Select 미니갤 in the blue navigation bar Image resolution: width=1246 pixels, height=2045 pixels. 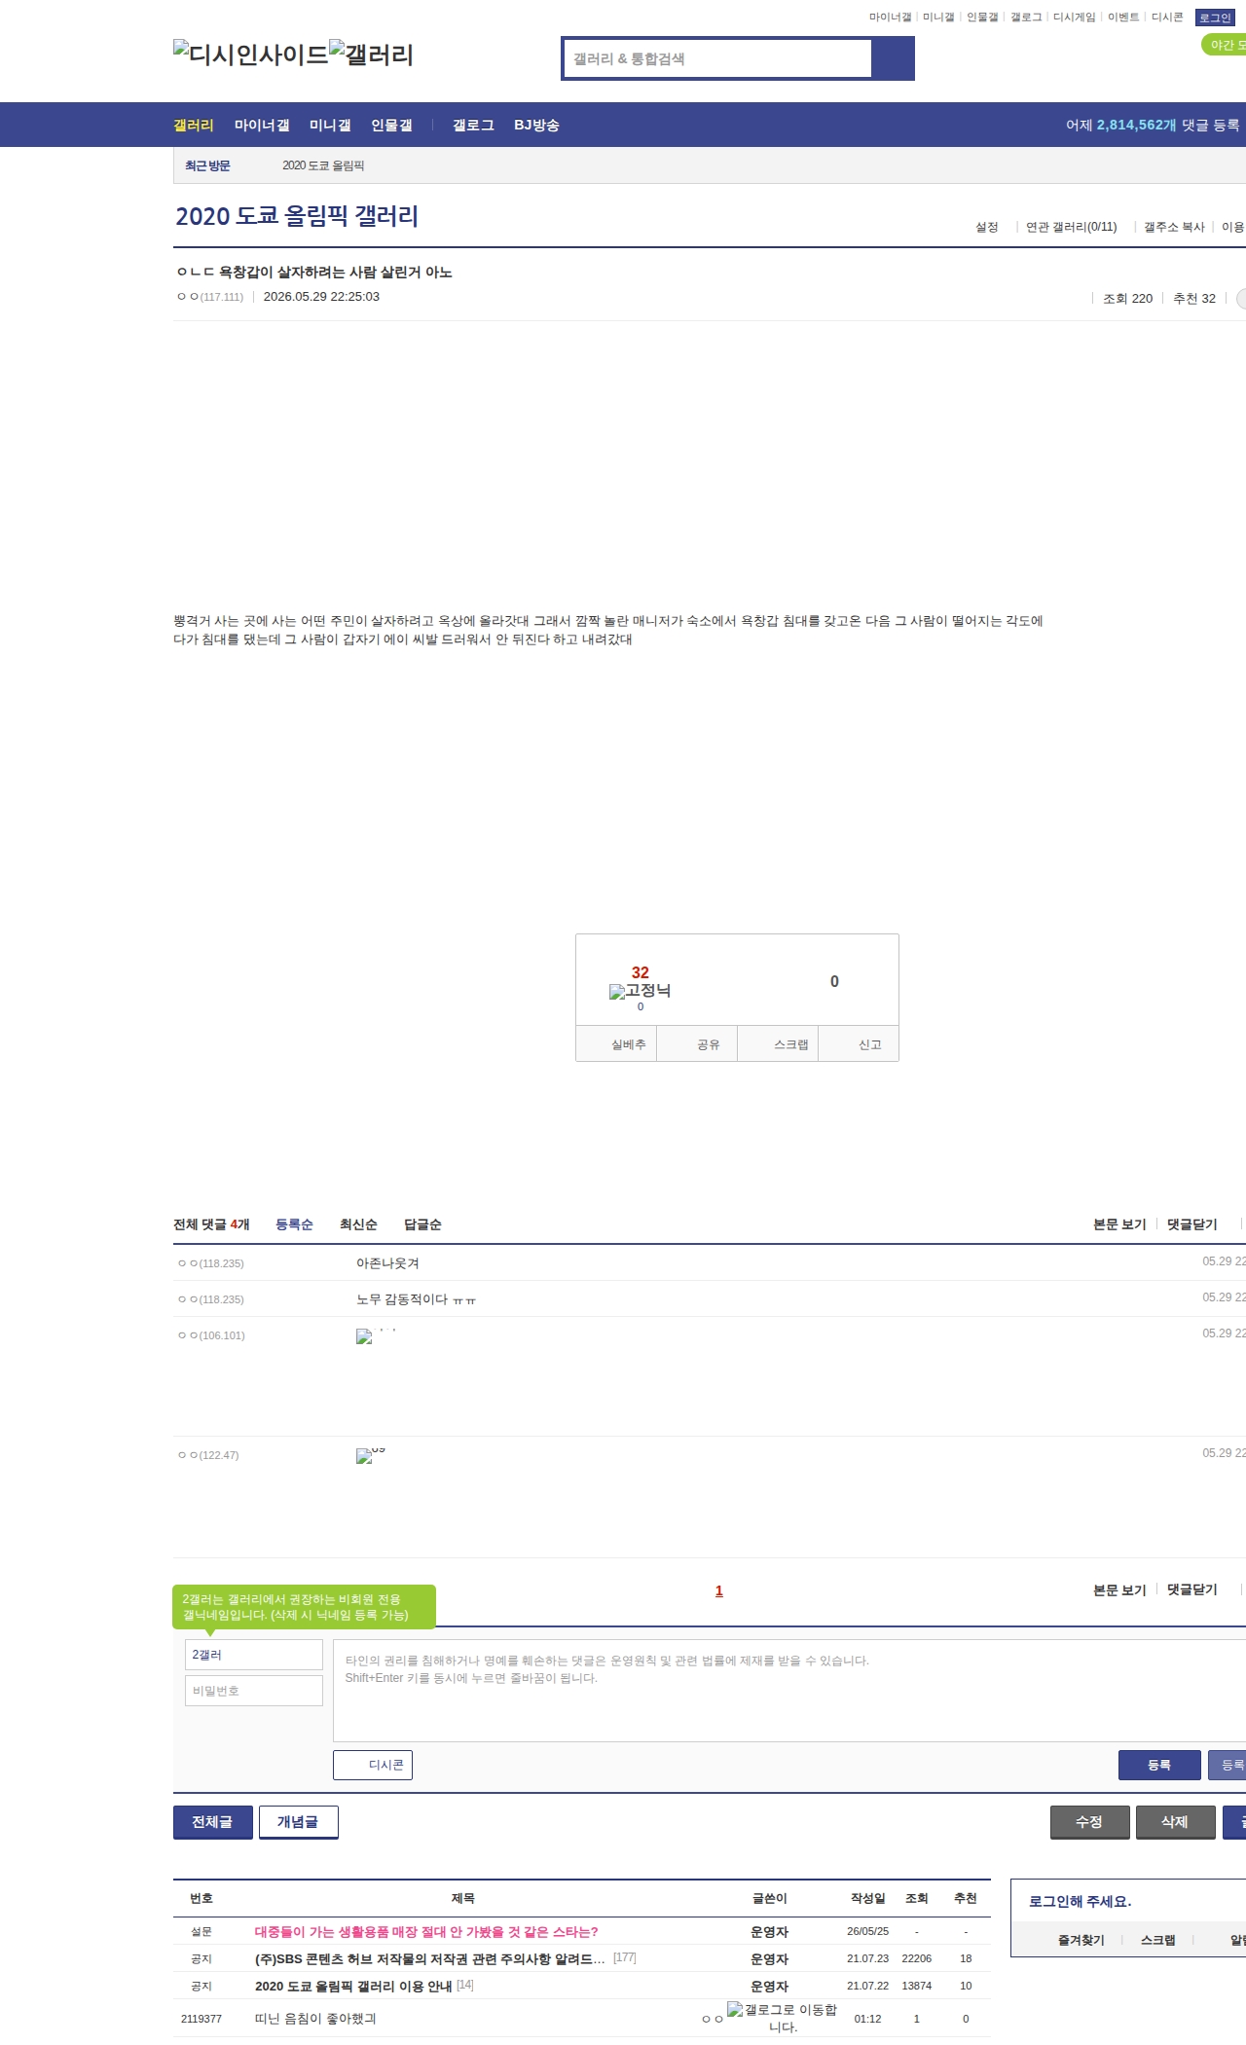330,126
